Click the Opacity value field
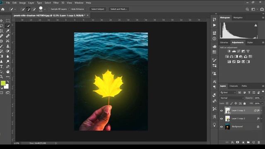 [257, 98]
